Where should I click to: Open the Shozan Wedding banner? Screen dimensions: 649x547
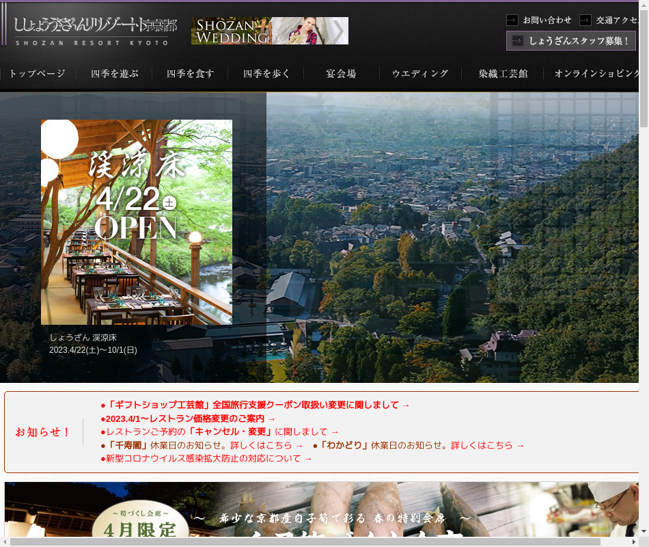tap(270, 31)
